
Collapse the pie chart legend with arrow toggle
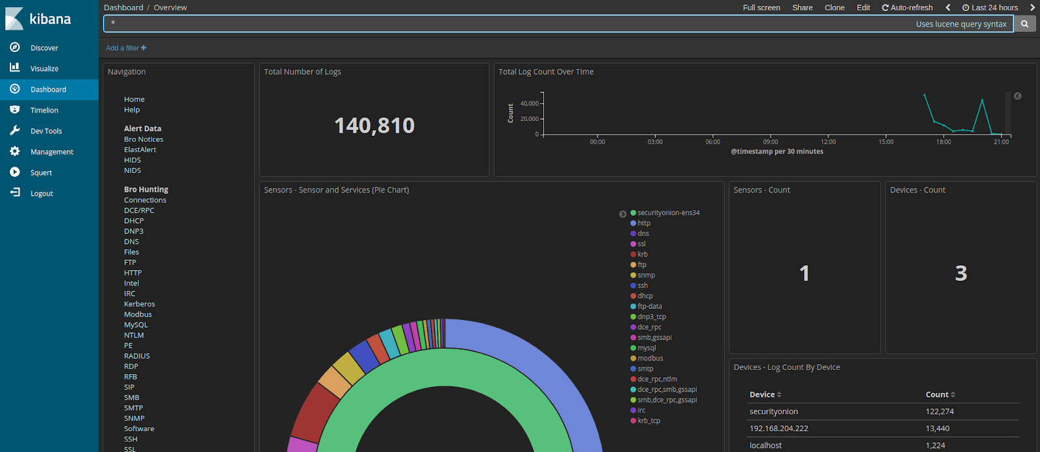(x=623, y=214)
